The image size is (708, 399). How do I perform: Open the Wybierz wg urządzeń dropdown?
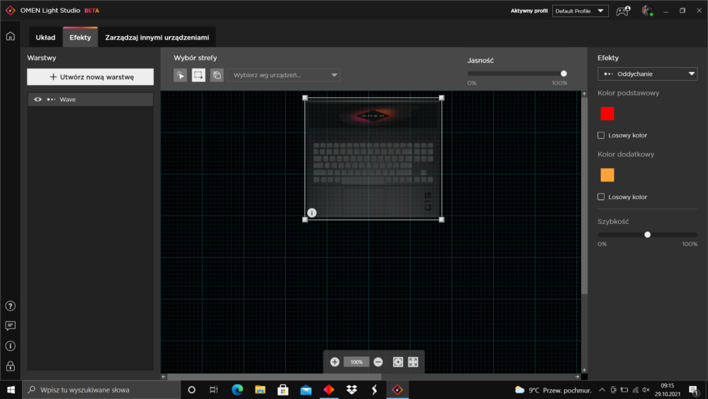pyautogui.click(x=284, y=75)
